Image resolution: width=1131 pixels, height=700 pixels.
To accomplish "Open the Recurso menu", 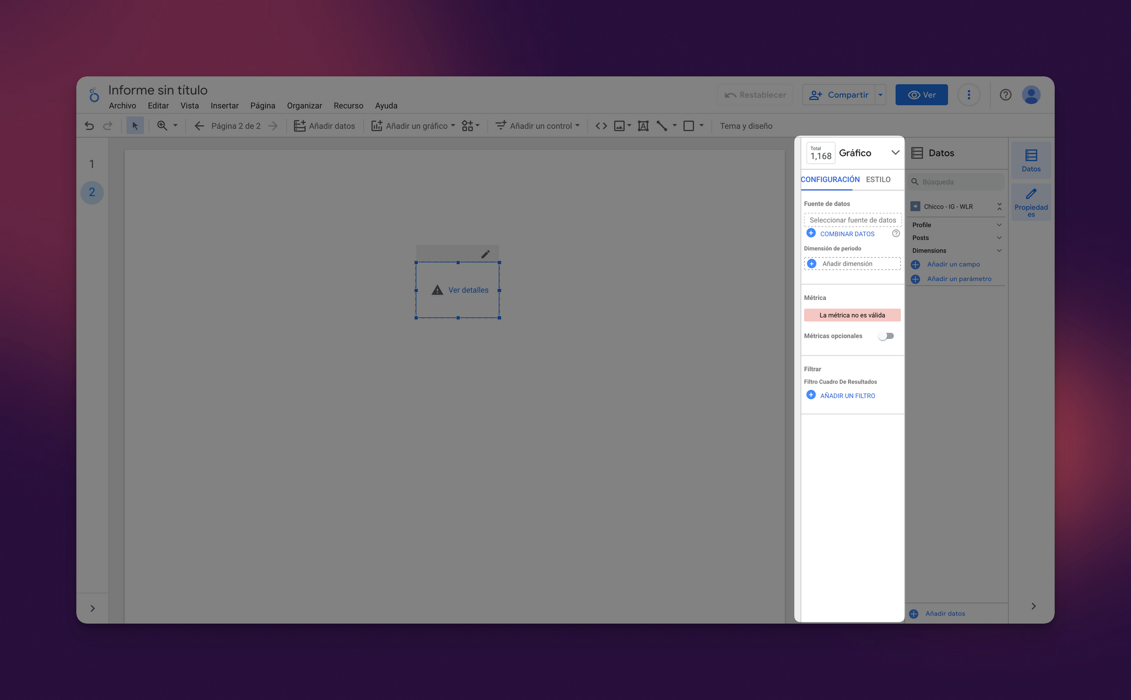I will (348, 106).
